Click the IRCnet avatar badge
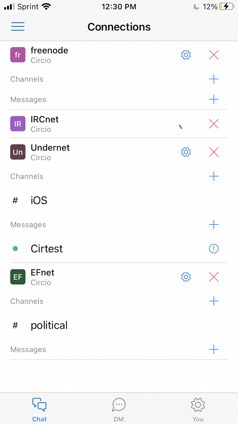This screenshot has width=238, height=424. pos(17,124)
